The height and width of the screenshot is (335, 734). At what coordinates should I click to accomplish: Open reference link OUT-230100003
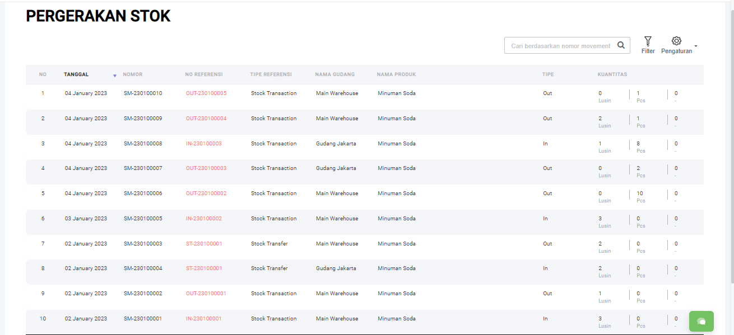[x=206, y=168]
